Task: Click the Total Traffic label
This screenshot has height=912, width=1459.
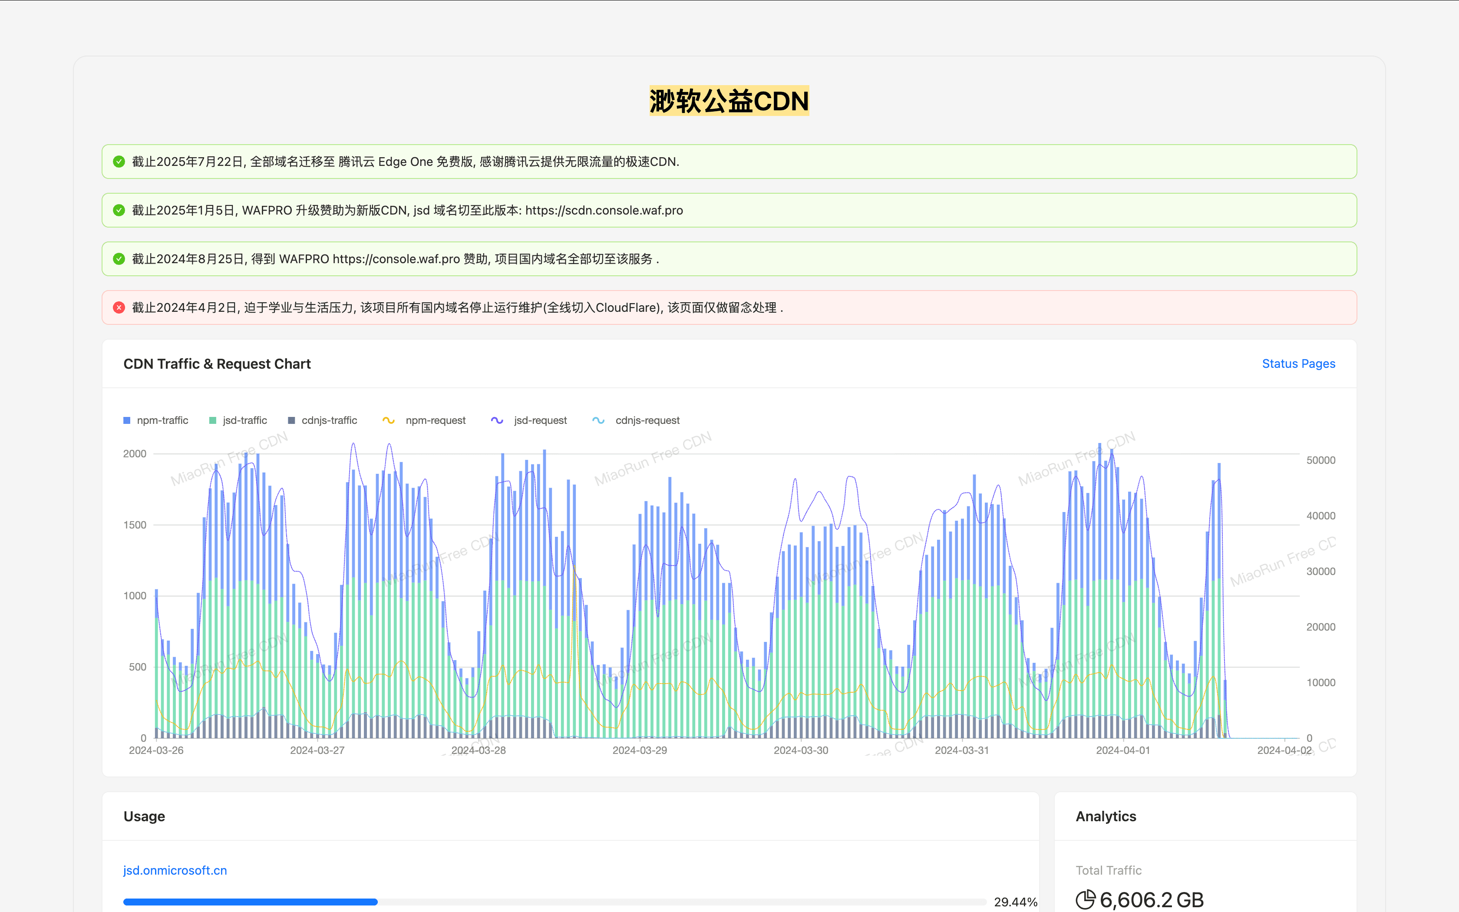Action: [1108, 870]
